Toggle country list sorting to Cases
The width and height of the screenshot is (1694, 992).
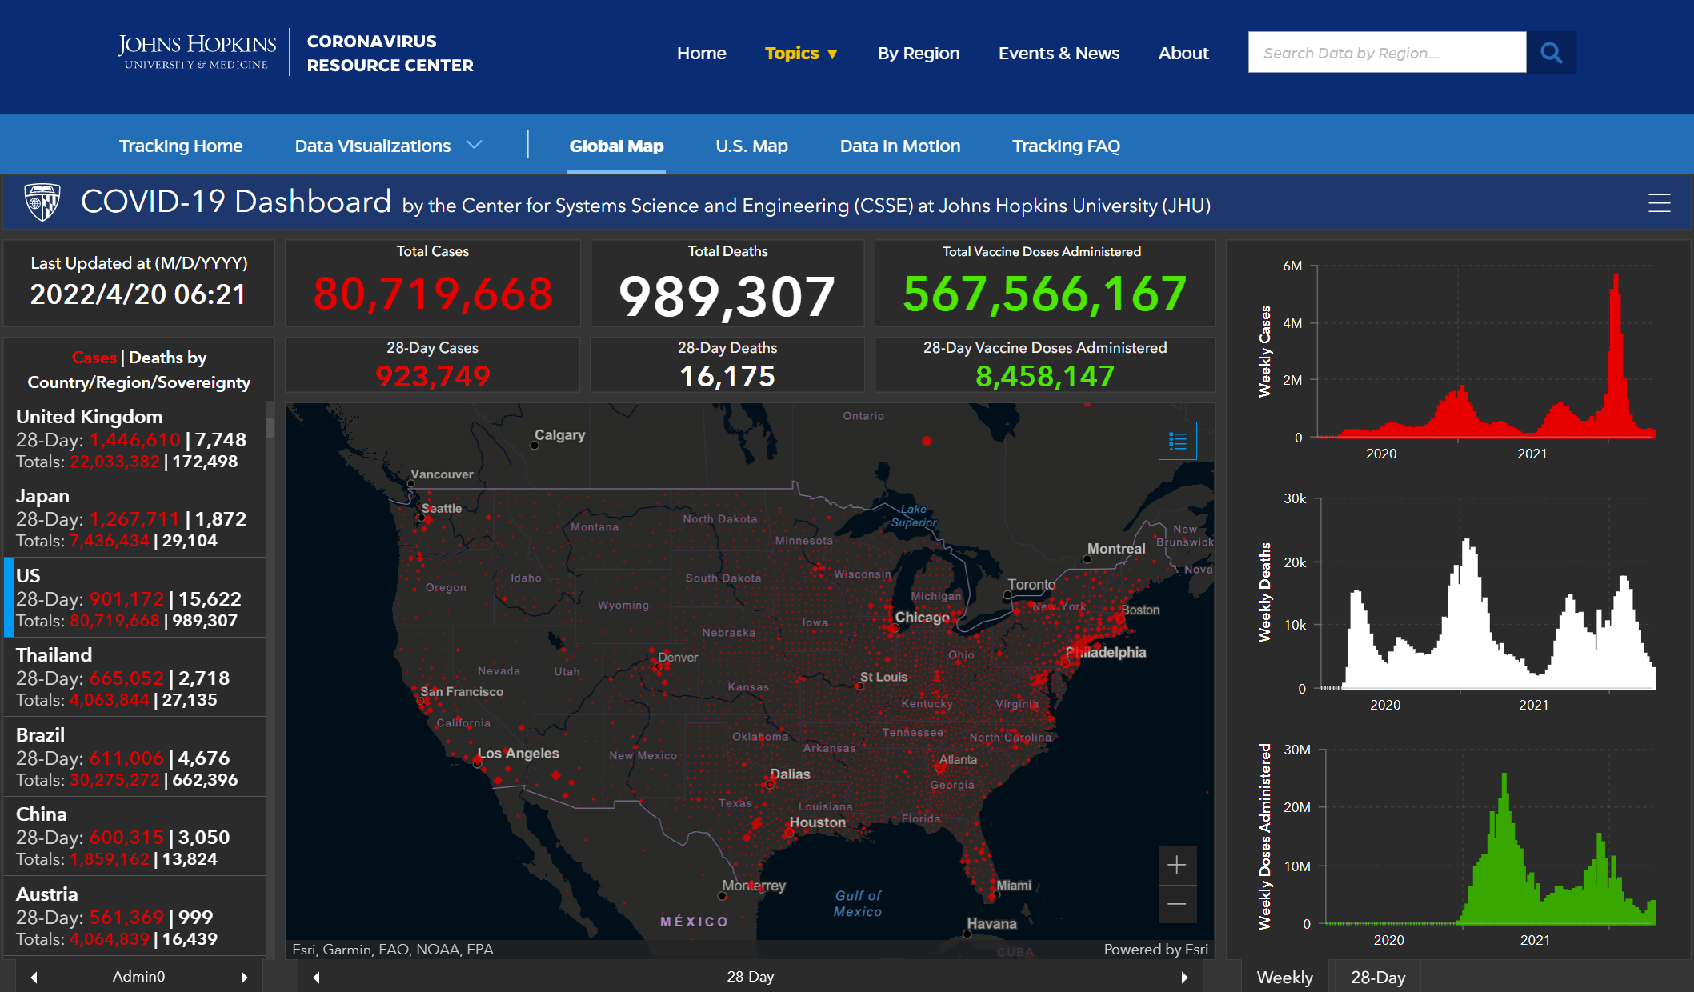94,358
